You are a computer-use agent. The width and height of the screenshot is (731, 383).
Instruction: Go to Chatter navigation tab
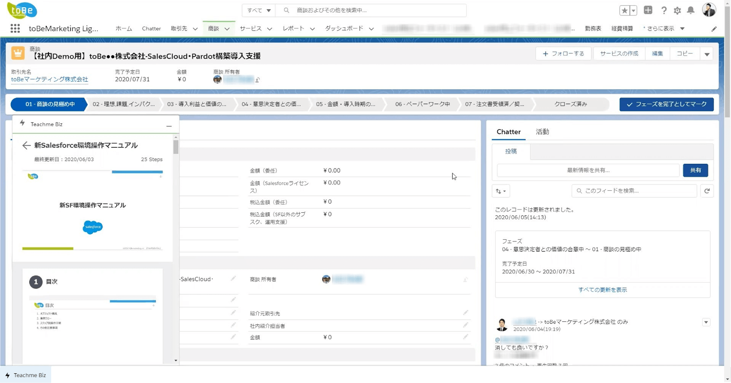click(x=151, y=29)
